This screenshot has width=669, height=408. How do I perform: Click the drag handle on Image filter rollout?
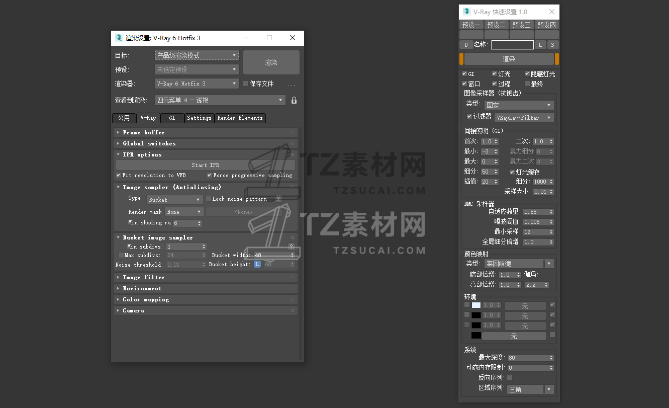(292, 277)
